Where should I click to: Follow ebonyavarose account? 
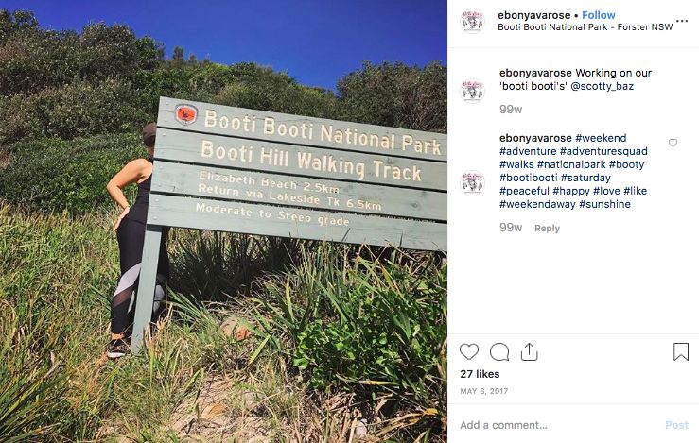(x=598, y=15)
